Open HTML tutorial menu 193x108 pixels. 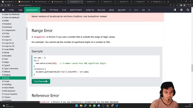pos(11,10)
